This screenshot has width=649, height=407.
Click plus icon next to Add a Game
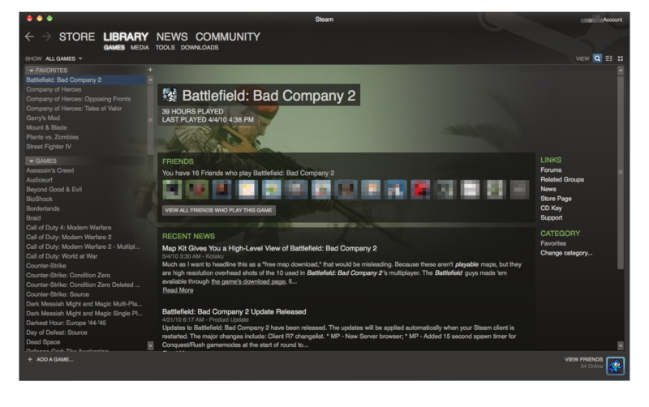[30, 359]
